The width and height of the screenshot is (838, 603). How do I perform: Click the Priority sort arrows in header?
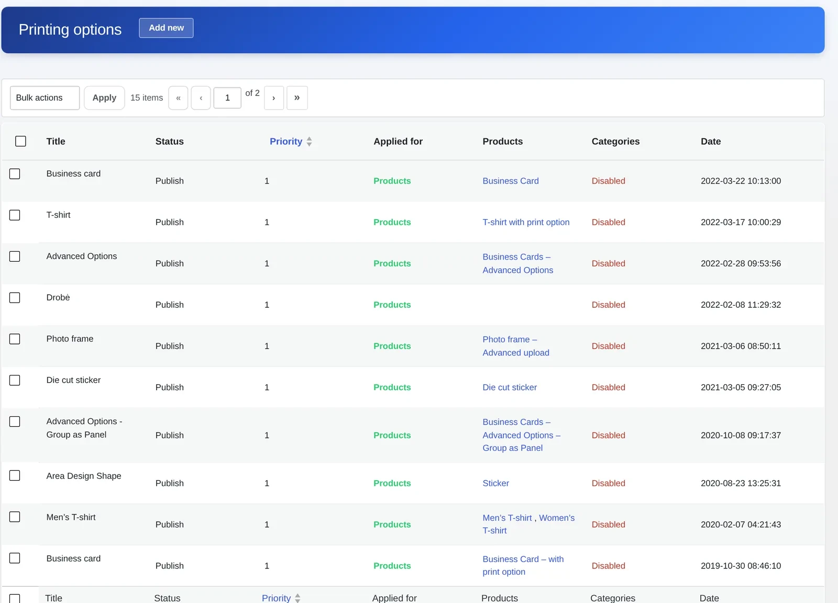point(309,142)
